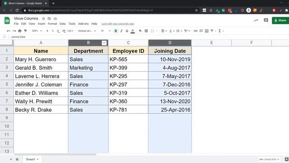Click the Redo icon in the toolbar
Screen dimensions: 289x163
tap(14, 31)
